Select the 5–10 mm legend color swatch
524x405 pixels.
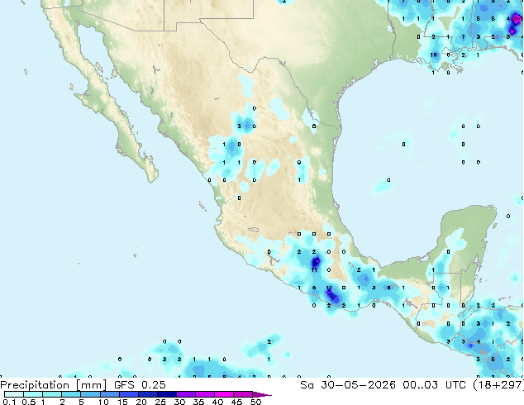pyautogui.click(x=90, y=394)
